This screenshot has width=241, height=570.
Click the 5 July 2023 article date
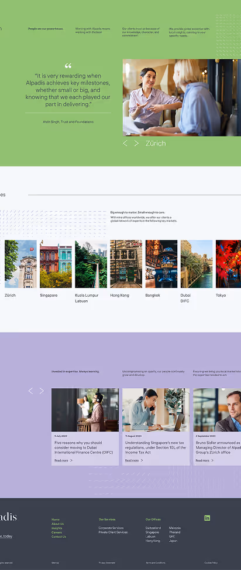[61, 436]
